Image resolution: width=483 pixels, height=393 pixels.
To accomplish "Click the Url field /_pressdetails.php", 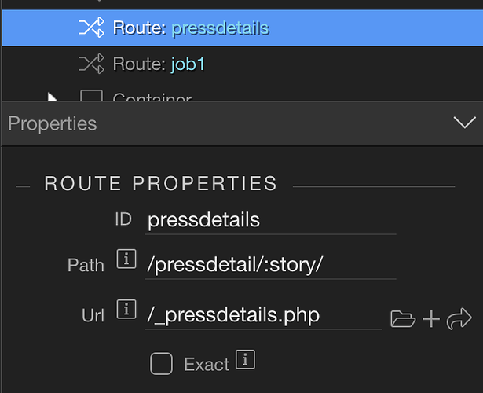I will [x=263, y=315].
